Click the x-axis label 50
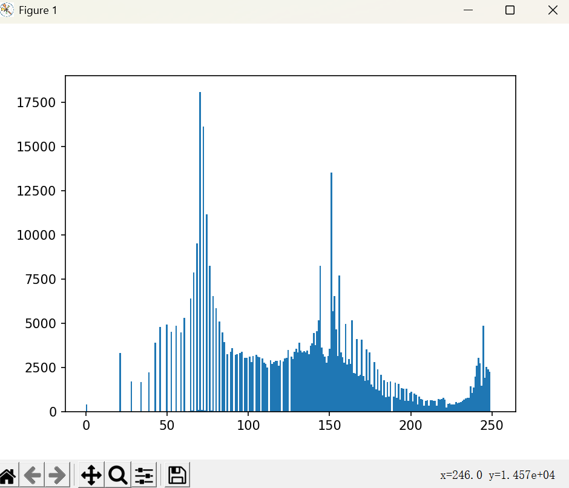569x488 pixels. 167,425
